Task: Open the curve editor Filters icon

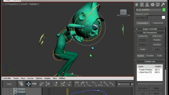Action: point(21,84)
